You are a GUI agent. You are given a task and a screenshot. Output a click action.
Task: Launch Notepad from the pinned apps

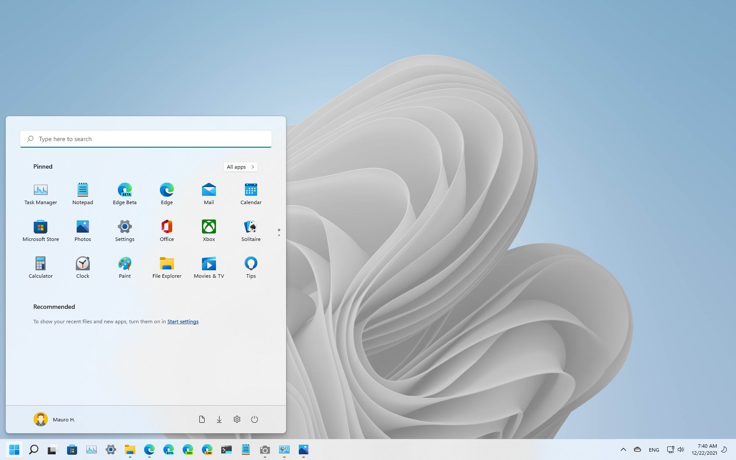(83, 194)
